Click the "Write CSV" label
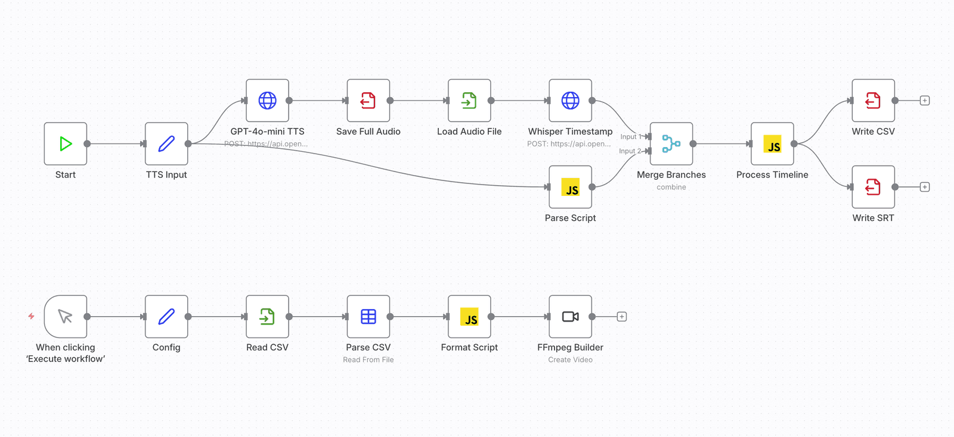This screenshot has height=437, width=954. (874, 132)
